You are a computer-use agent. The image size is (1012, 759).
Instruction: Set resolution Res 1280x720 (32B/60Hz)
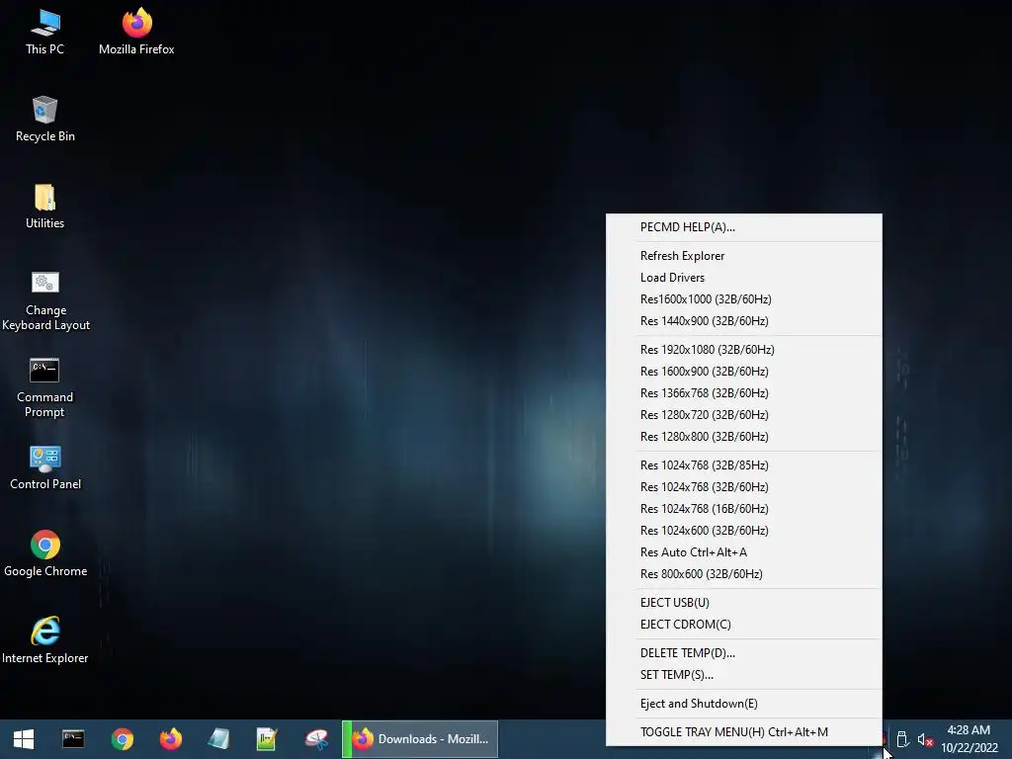[x=743, y=415]
